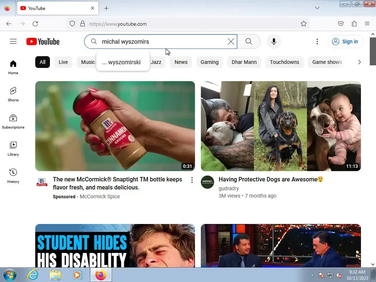This screenshot has height=282, width=376.
Task: Open the McCormick cinnamon ad thumbnail
Action: (x=115, y=126)
